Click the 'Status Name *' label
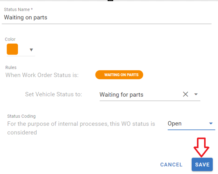This screenshot has height=174, width=218. (18, 10)
